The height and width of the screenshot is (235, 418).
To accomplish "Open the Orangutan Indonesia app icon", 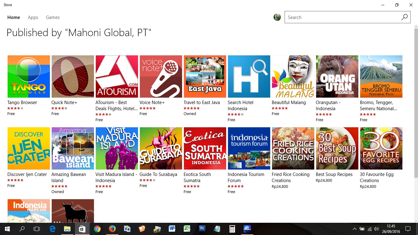I will pyautogui.click(x=337, y=76).
